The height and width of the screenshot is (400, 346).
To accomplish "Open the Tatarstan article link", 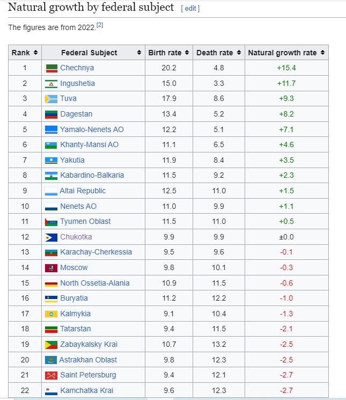I will point(75,329).
